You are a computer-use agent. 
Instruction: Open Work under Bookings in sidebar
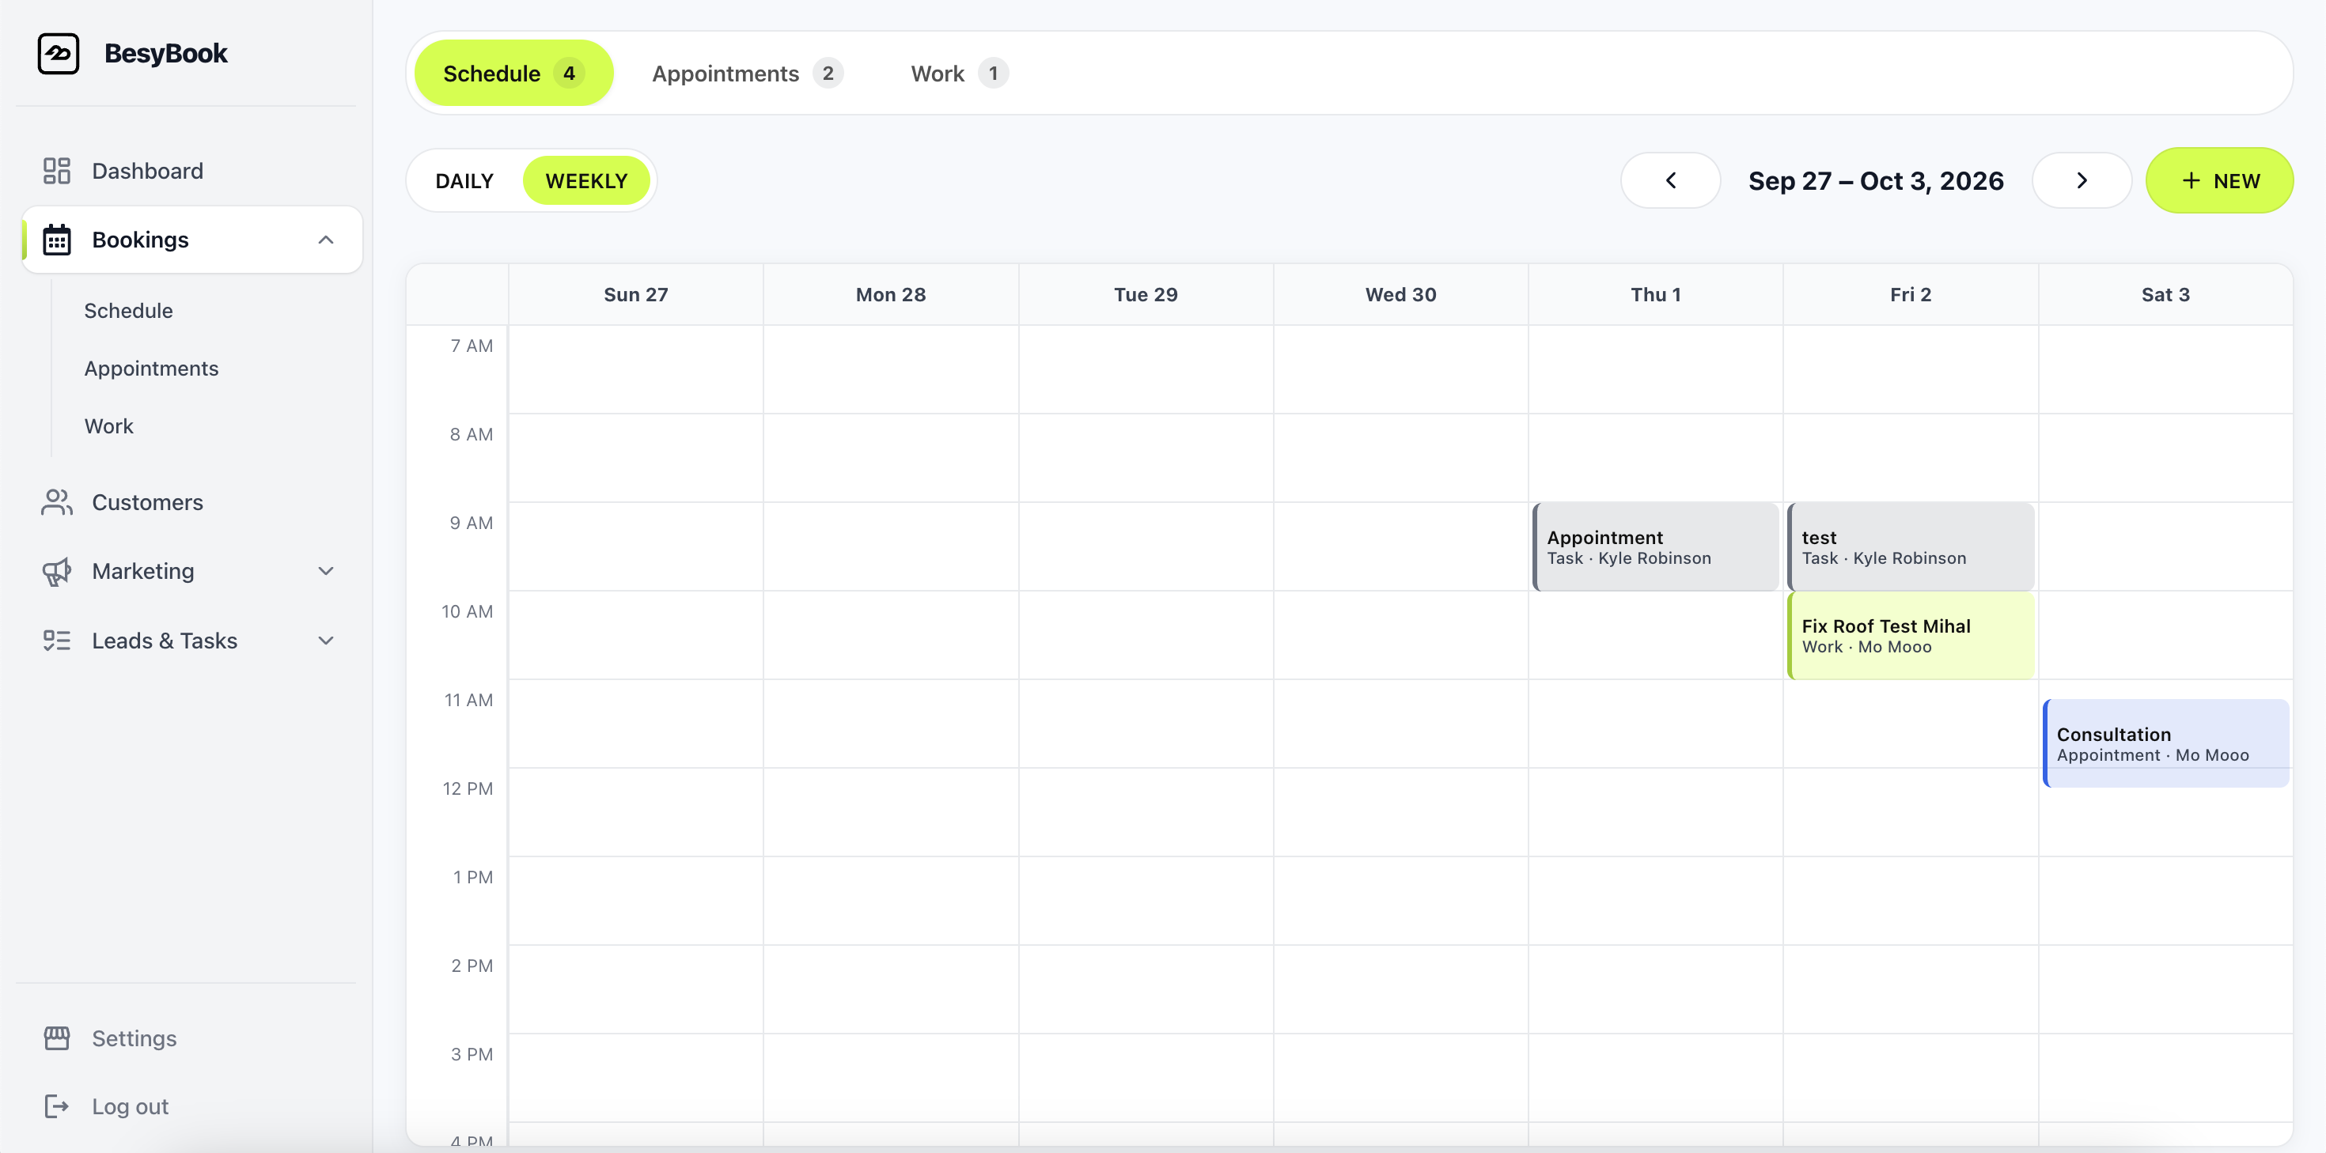click(108, 426)
